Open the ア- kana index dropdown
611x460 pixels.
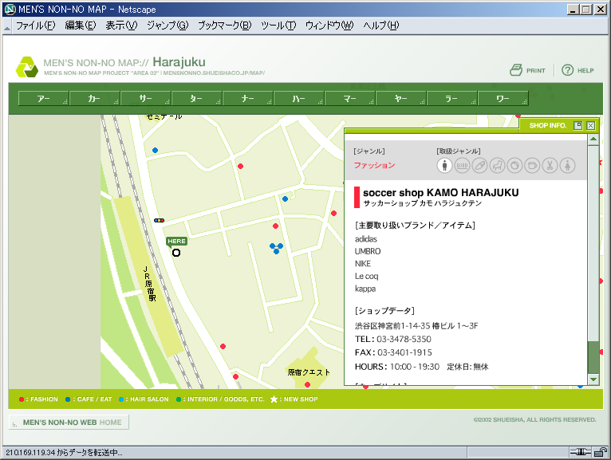point(44,99)
